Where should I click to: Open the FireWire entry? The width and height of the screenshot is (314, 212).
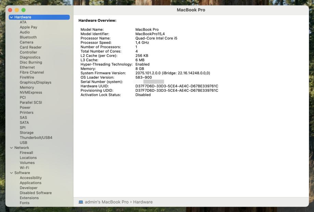[x=27, y=77]
